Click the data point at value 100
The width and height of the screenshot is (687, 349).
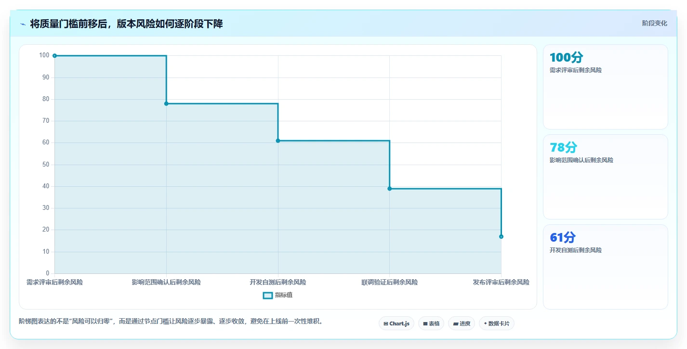54,56
